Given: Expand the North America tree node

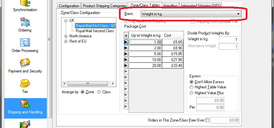Looking at the screenshot, I should coord(66,36).
